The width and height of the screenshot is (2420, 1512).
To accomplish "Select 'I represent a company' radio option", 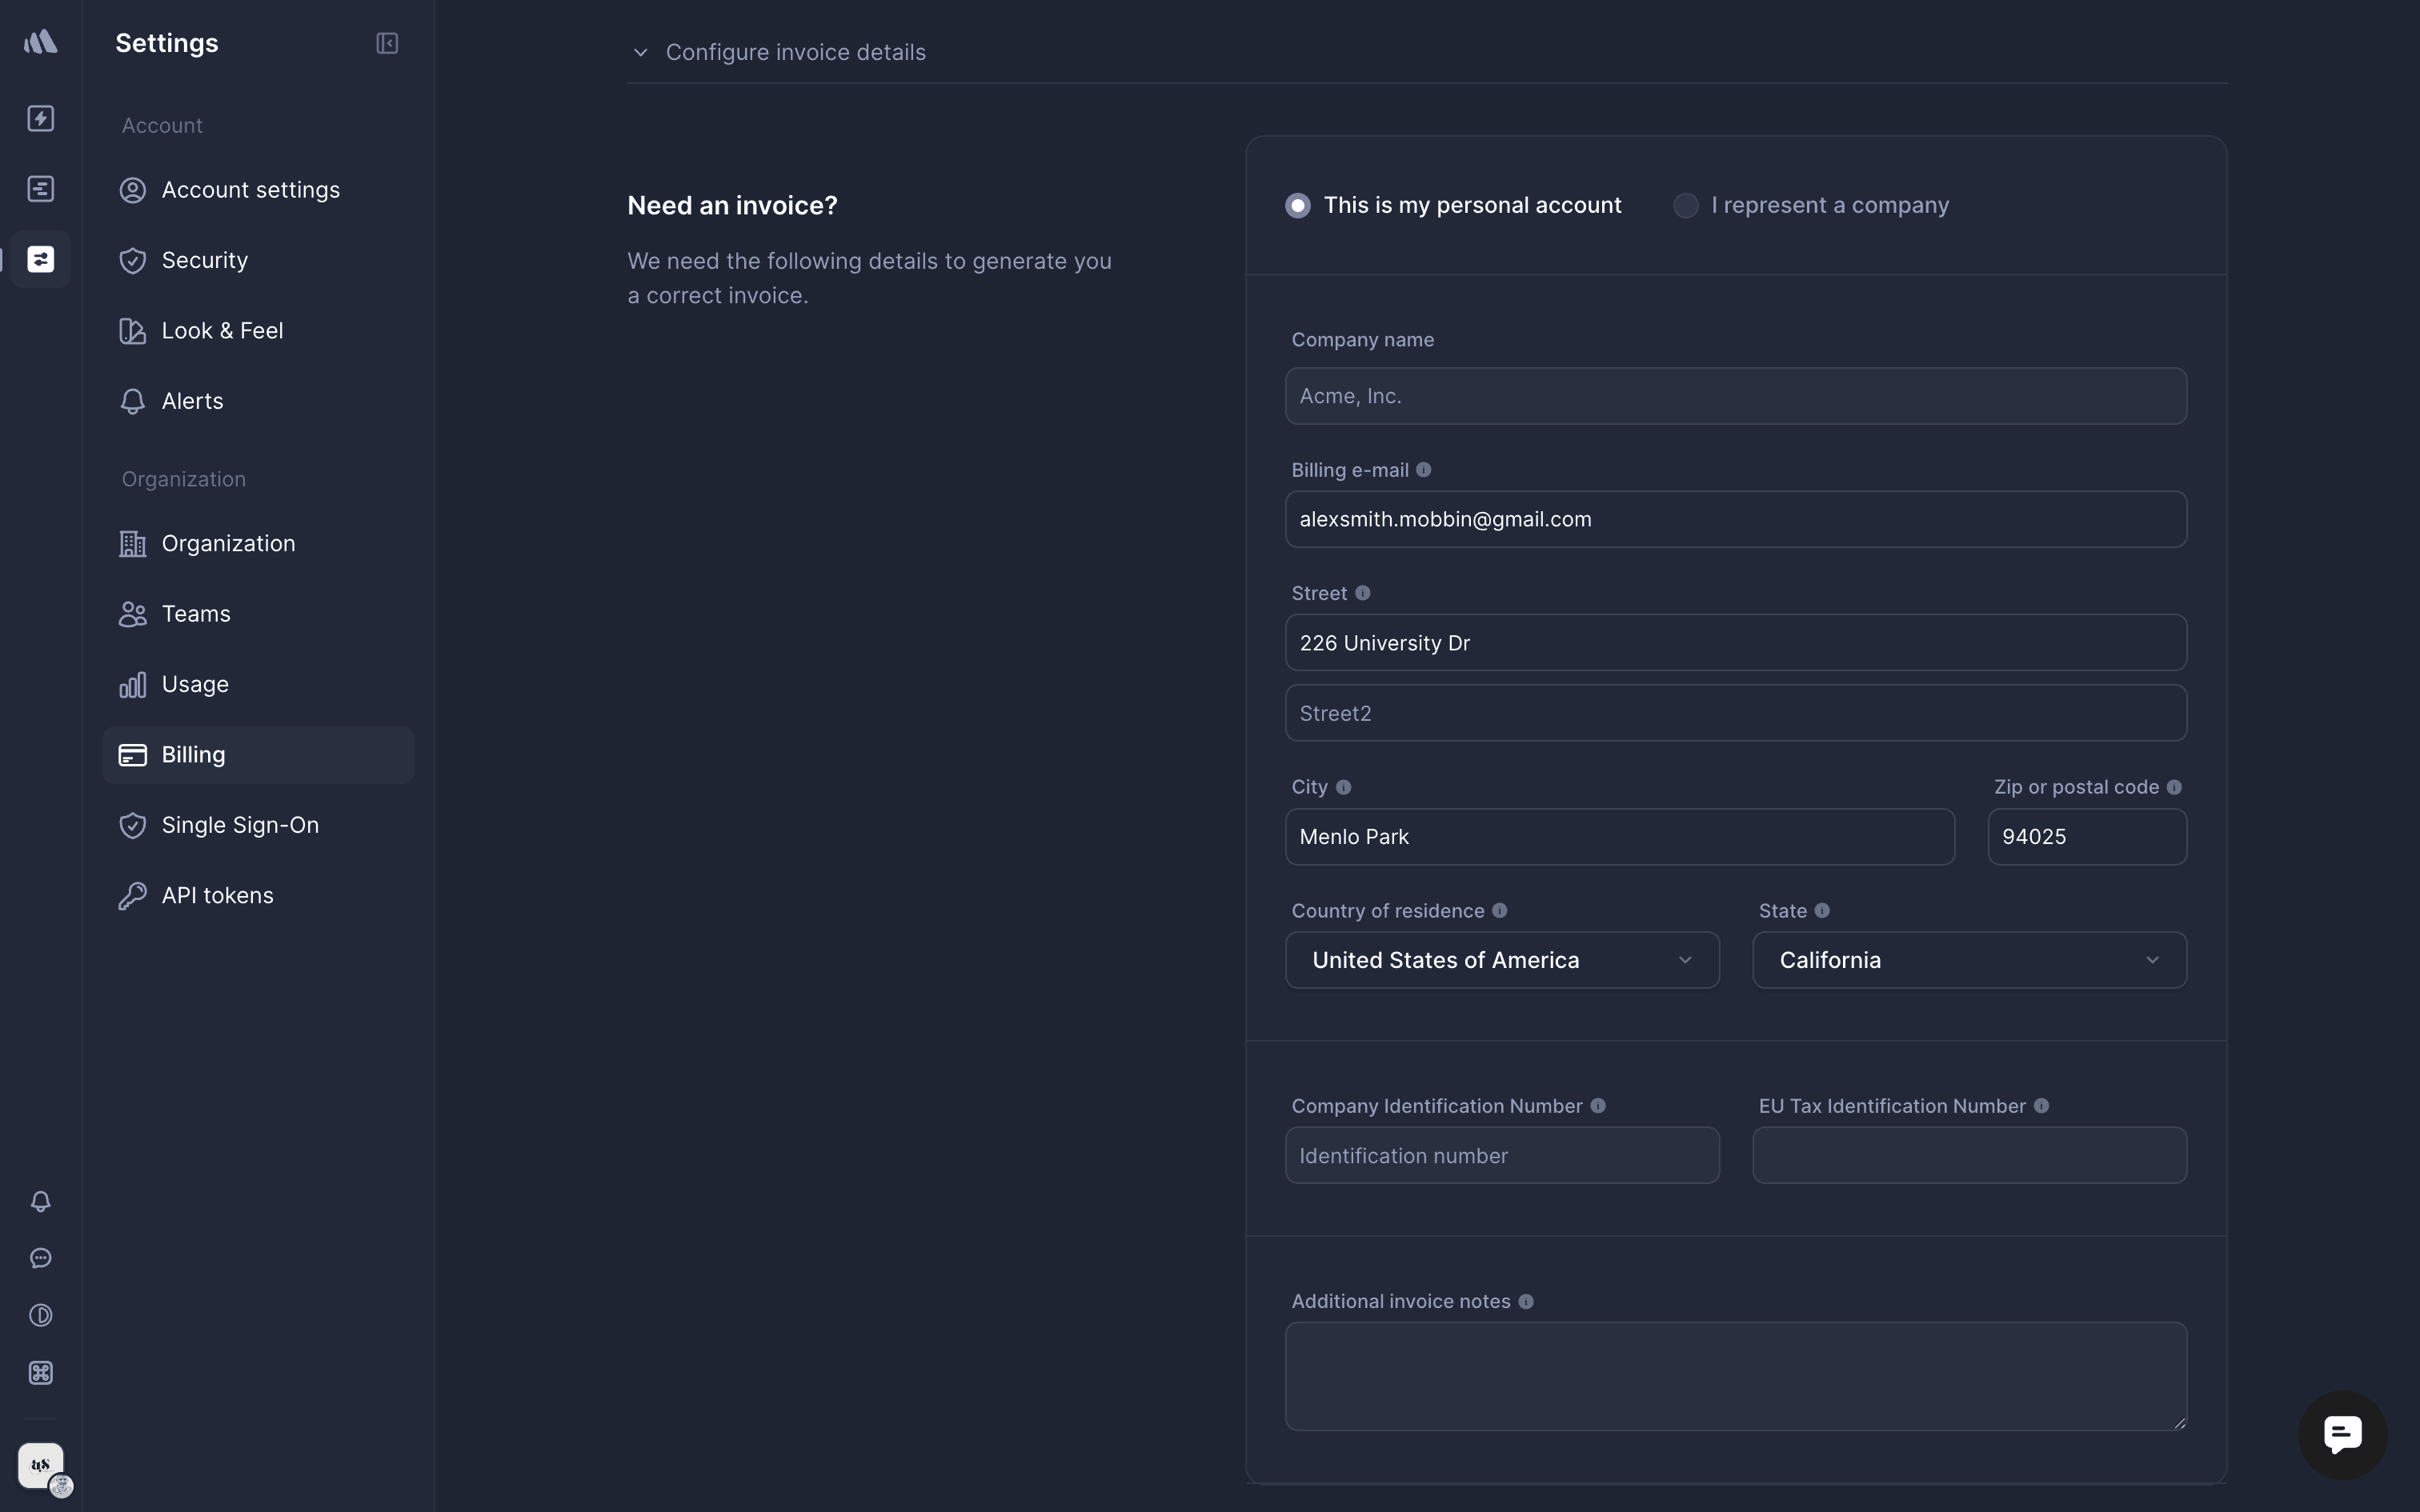I will 1686,206.
